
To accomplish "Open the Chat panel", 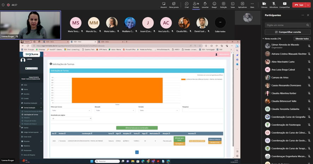I will point(187,4).
